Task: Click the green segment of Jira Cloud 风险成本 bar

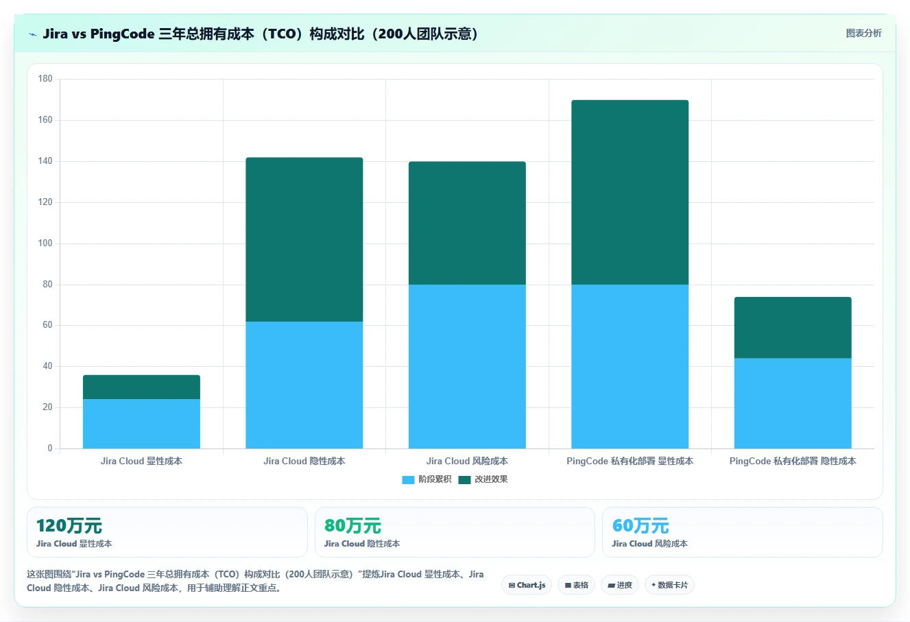Action: click(467, 223)
